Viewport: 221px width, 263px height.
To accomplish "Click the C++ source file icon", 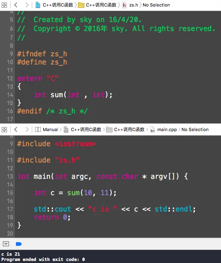I will (x=152, y=129).
